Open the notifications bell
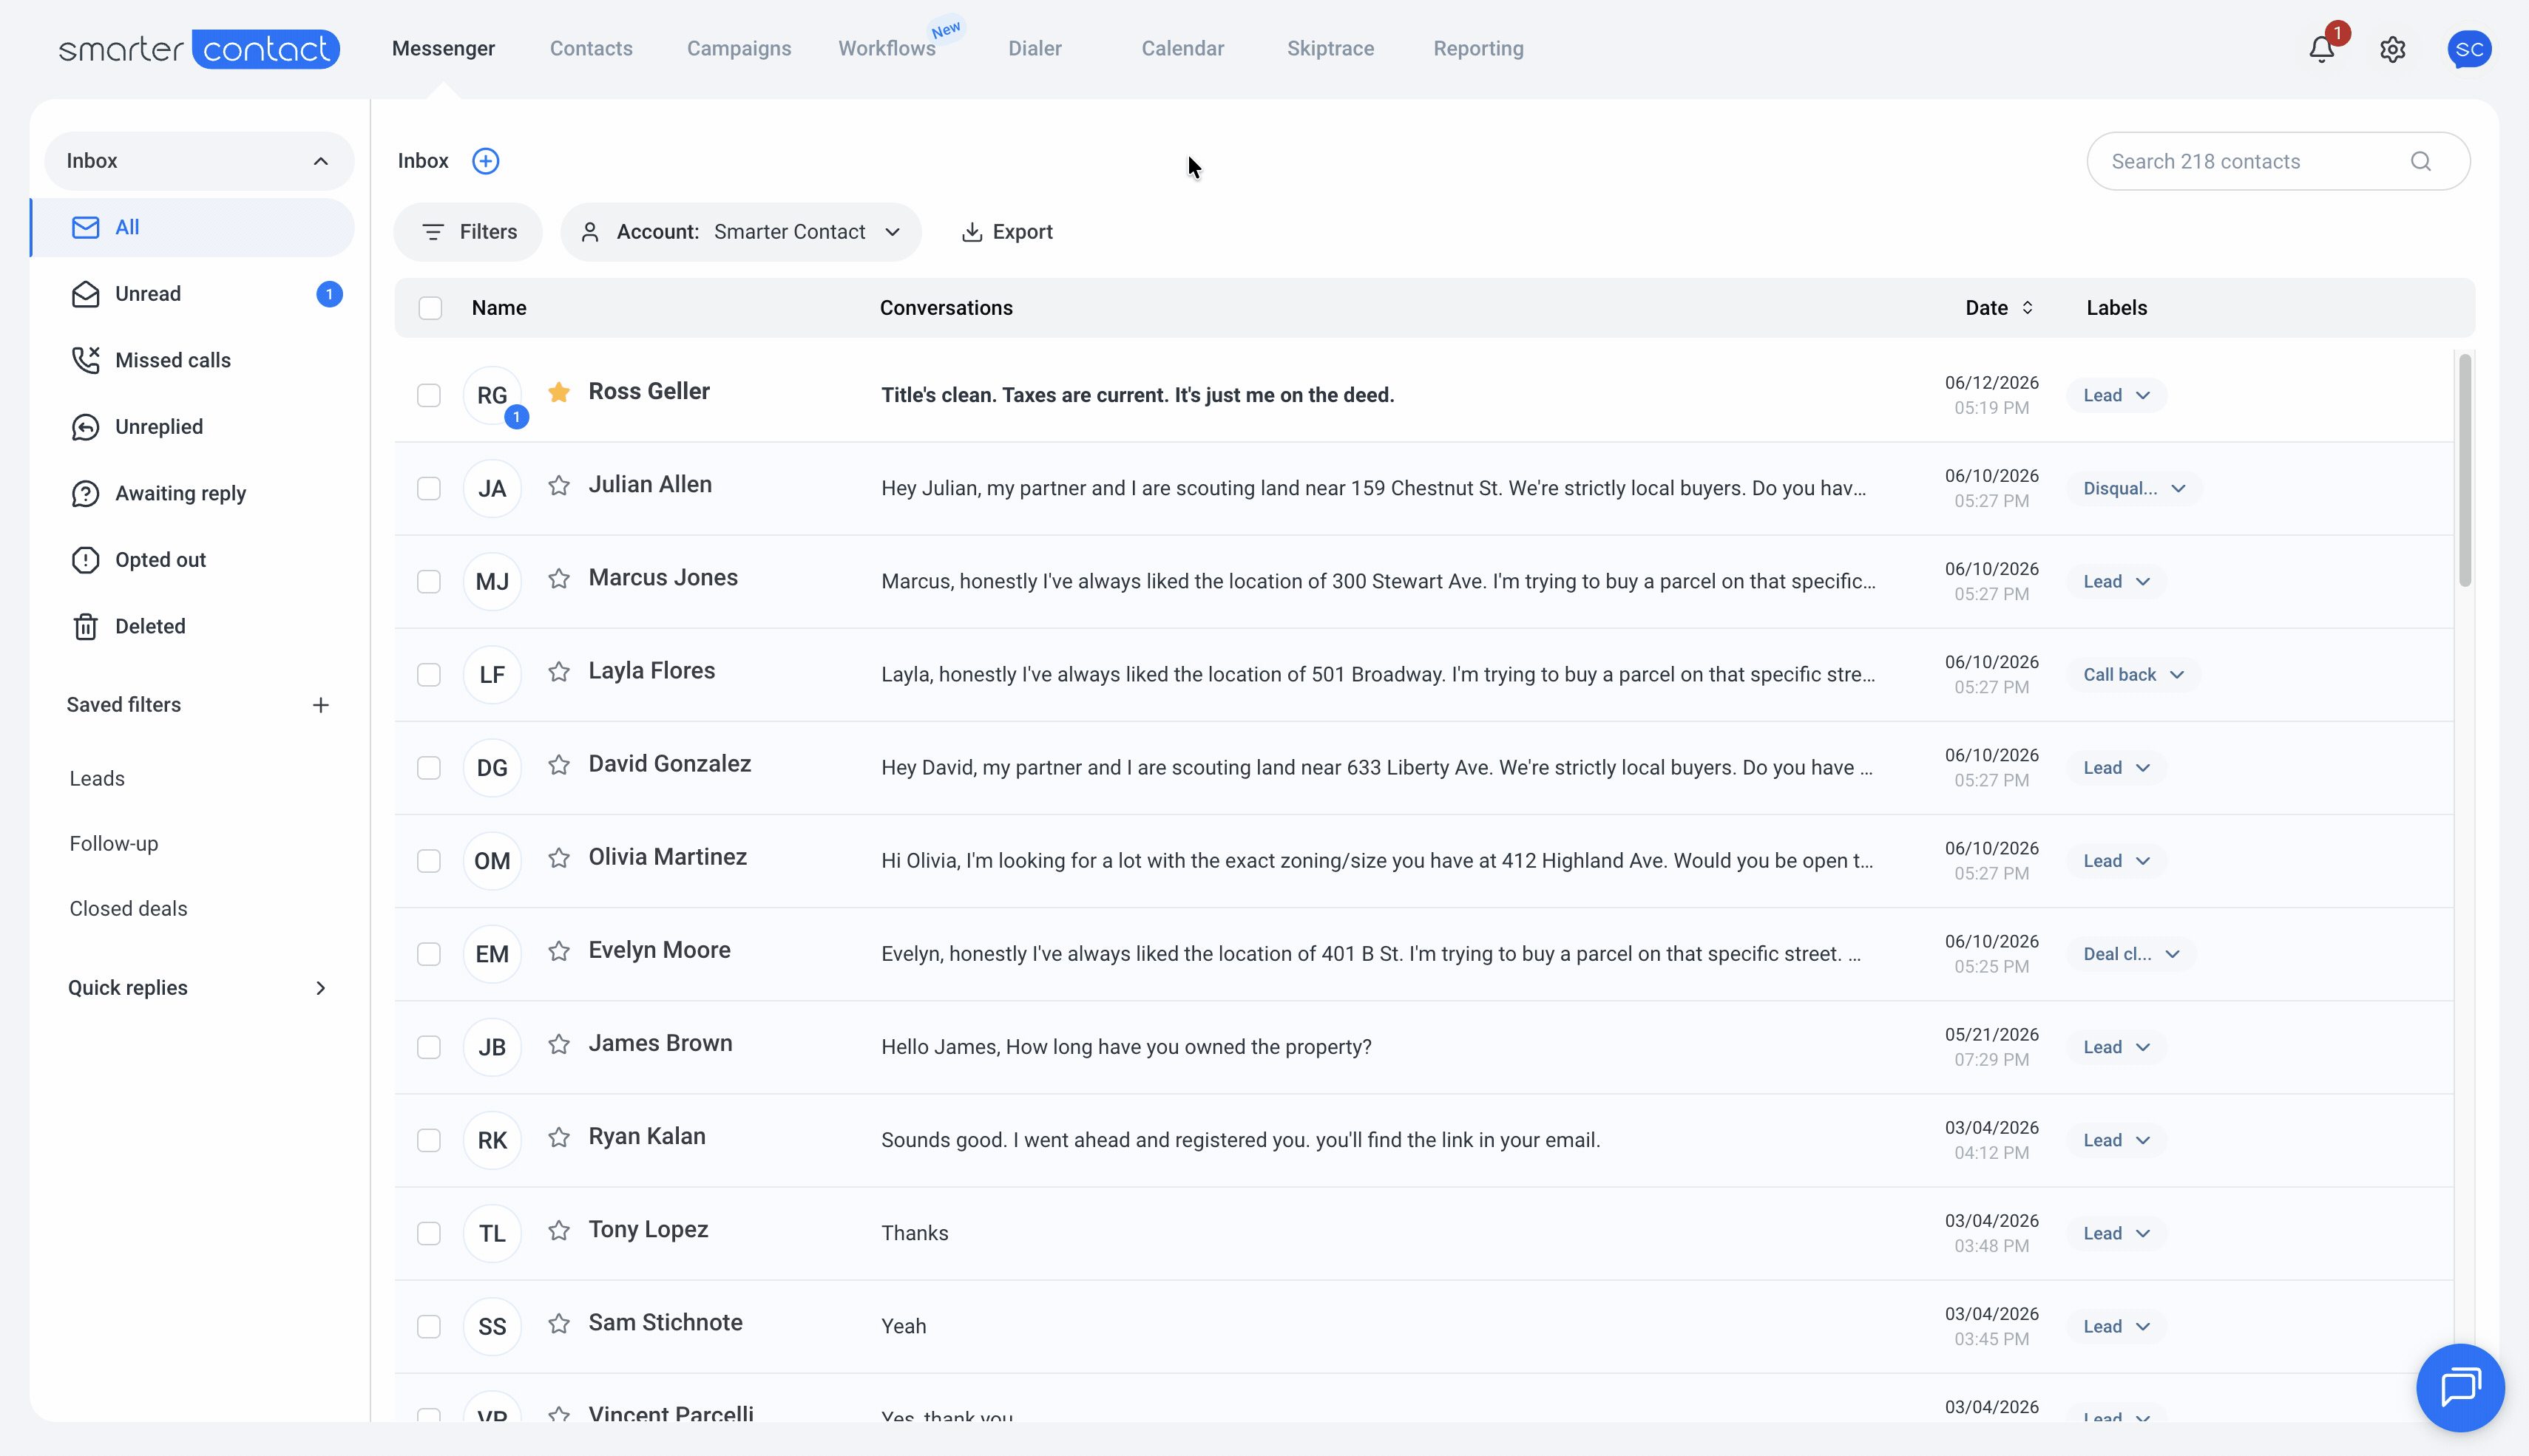 point(2321,49)
